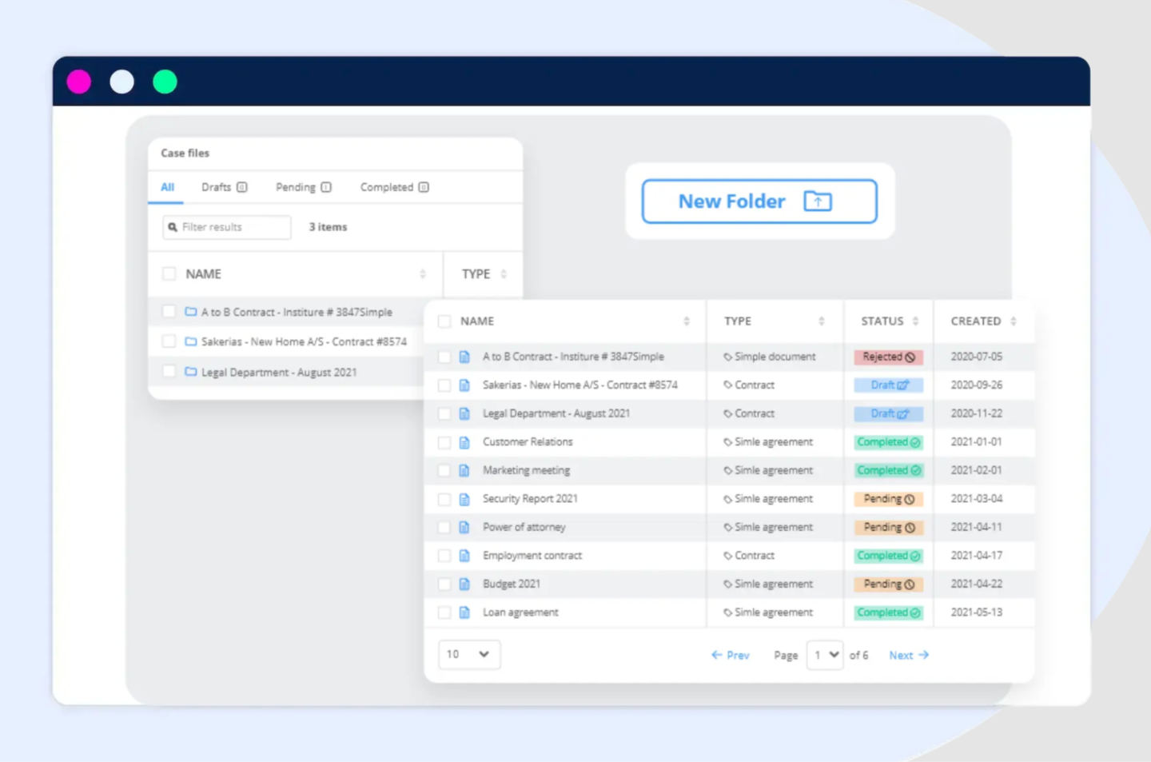The height and width of the screenshot is (762, 1151).
Task: Sort documents table by STATUS arrows
Action: (x=915, y=321)
